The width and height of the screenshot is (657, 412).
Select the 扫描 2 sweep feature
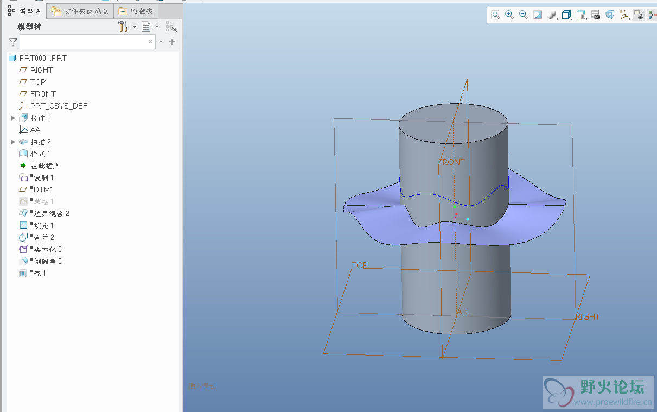tap(35, 142)
